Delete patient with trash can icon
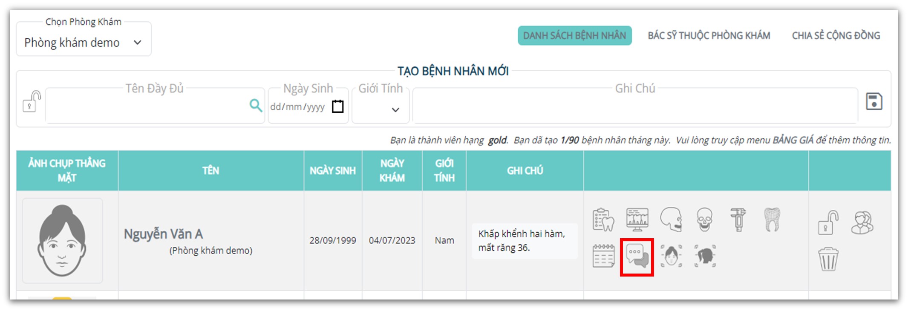The image size is (908, 311). tap(828, 259)
